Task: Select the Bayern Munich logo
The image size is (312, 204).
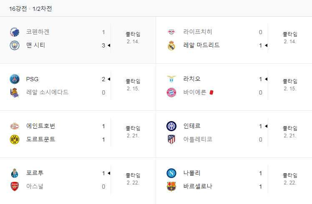Action: click(171, 92)
